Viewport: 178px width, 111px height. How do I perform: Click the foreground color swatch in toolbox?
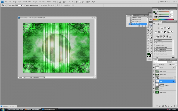[x=149, y=54]
